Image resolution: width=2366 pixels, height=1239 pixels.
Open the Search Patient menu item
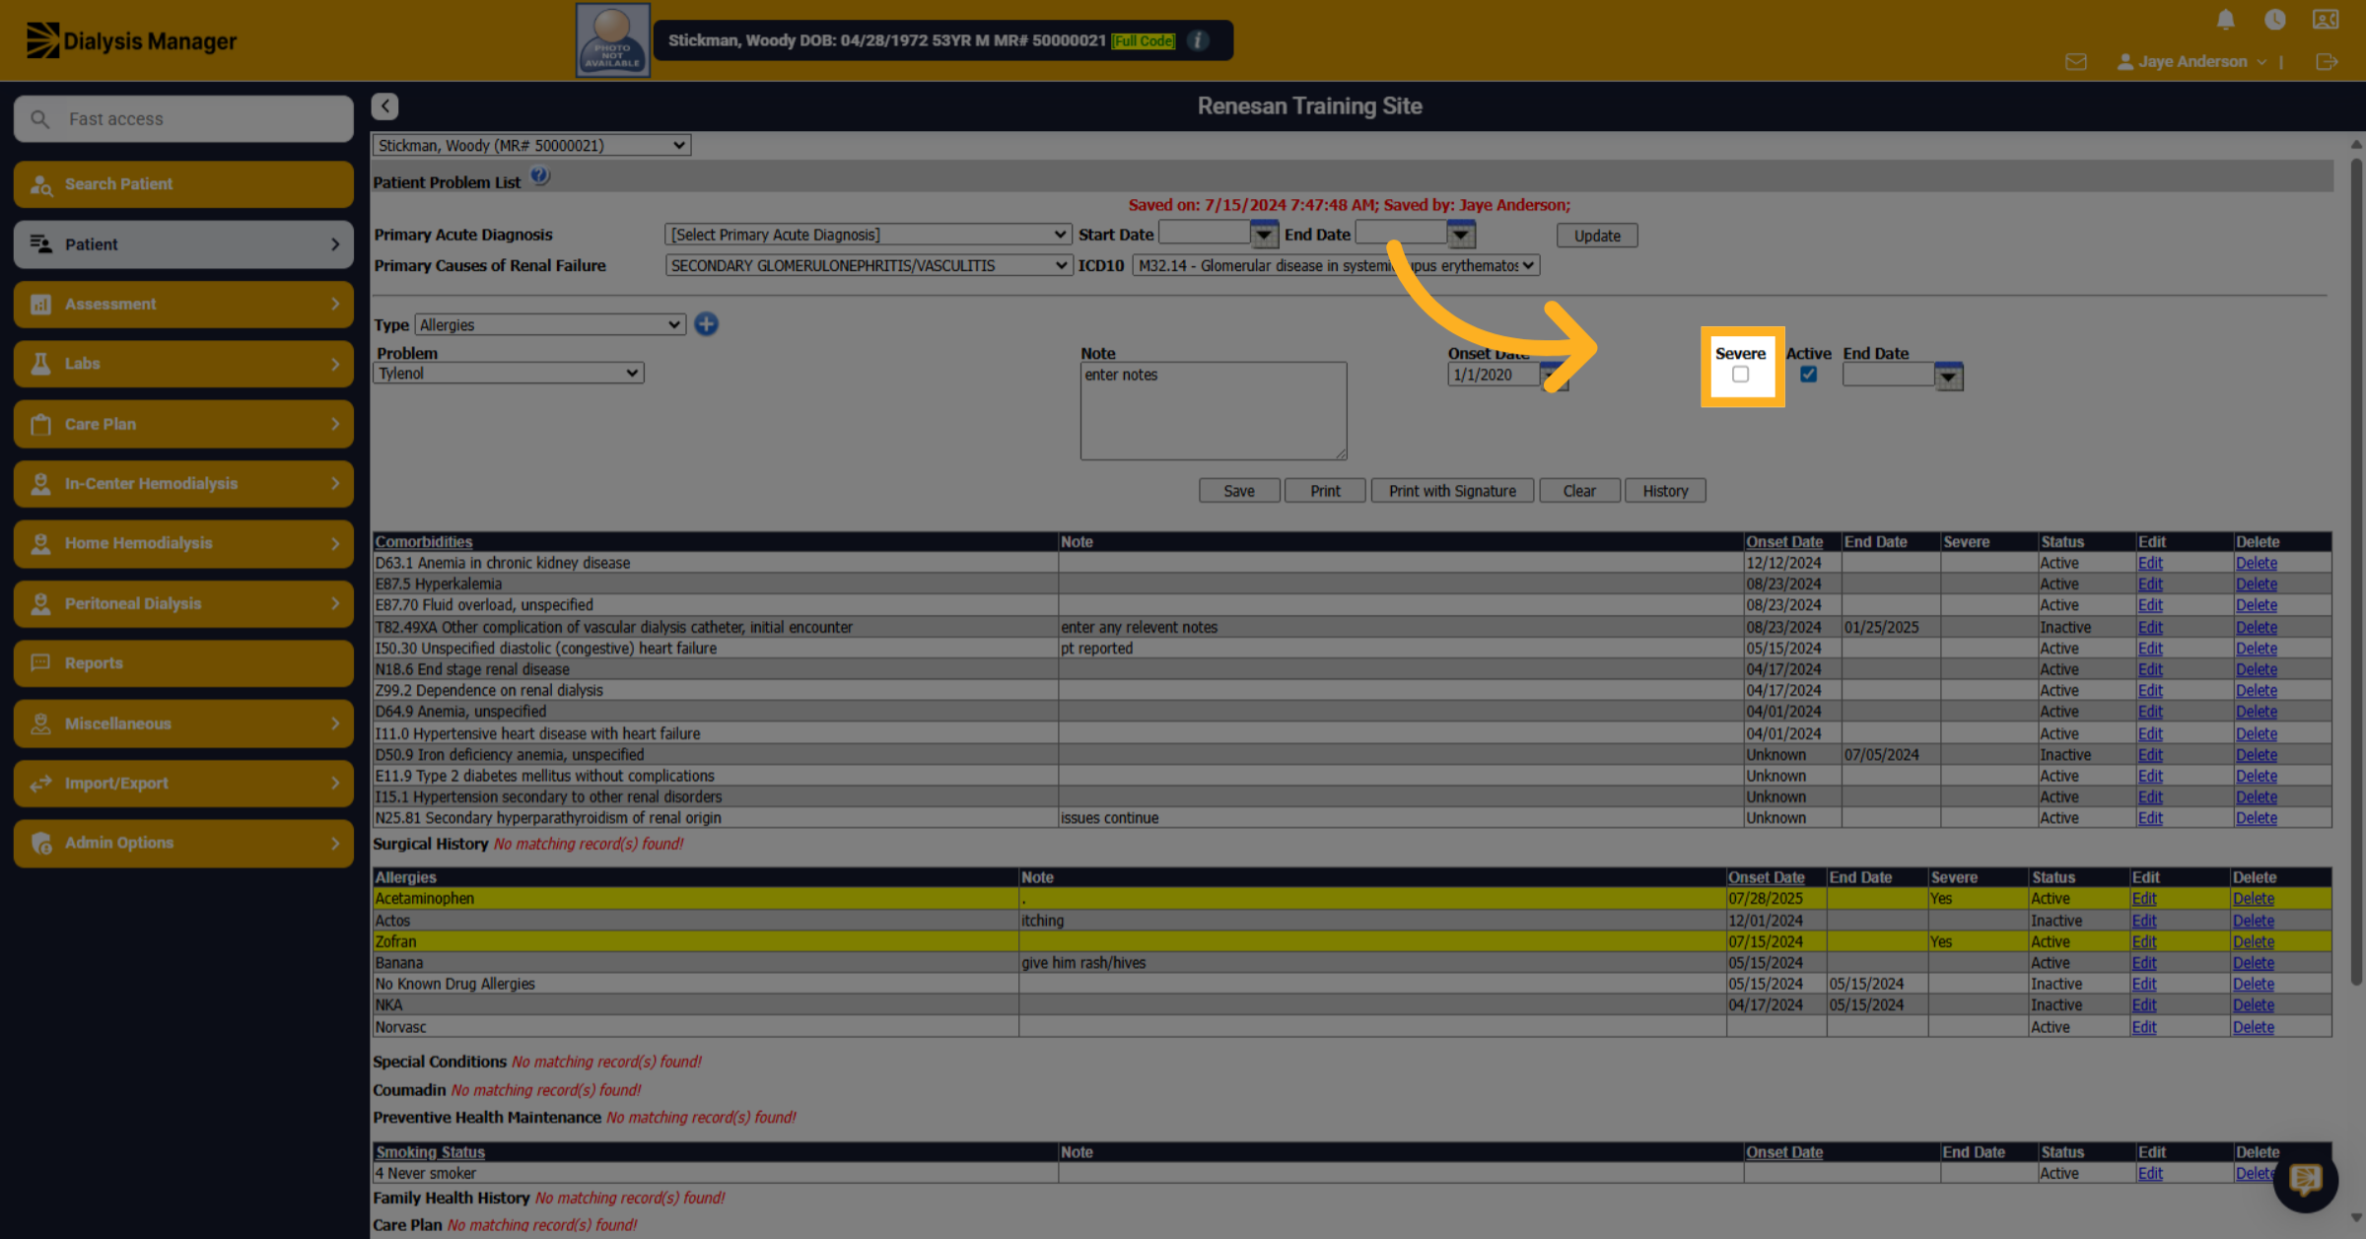pos(183,184)
